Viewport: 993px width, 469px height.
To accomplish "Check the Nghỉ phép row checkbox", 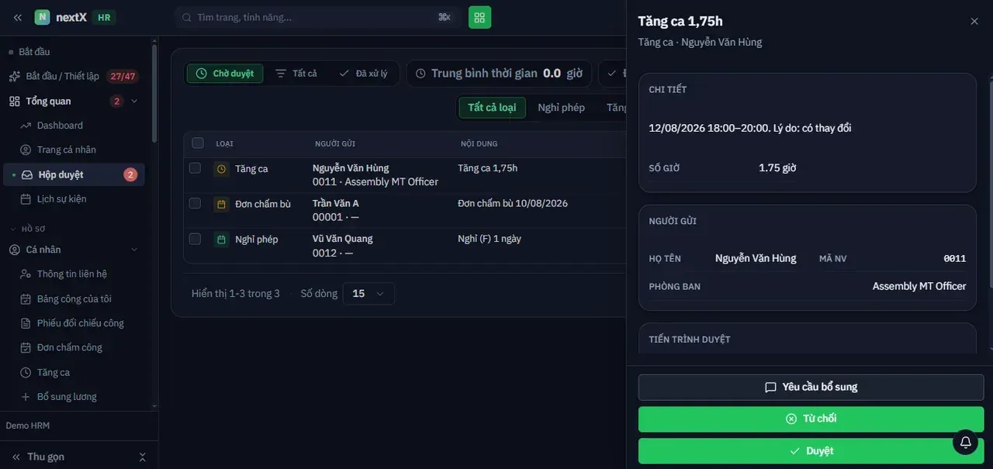I will point(195,239).
